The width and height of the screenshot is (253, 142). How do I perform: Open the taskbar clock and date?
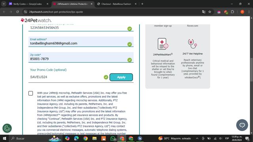(237, 138)
